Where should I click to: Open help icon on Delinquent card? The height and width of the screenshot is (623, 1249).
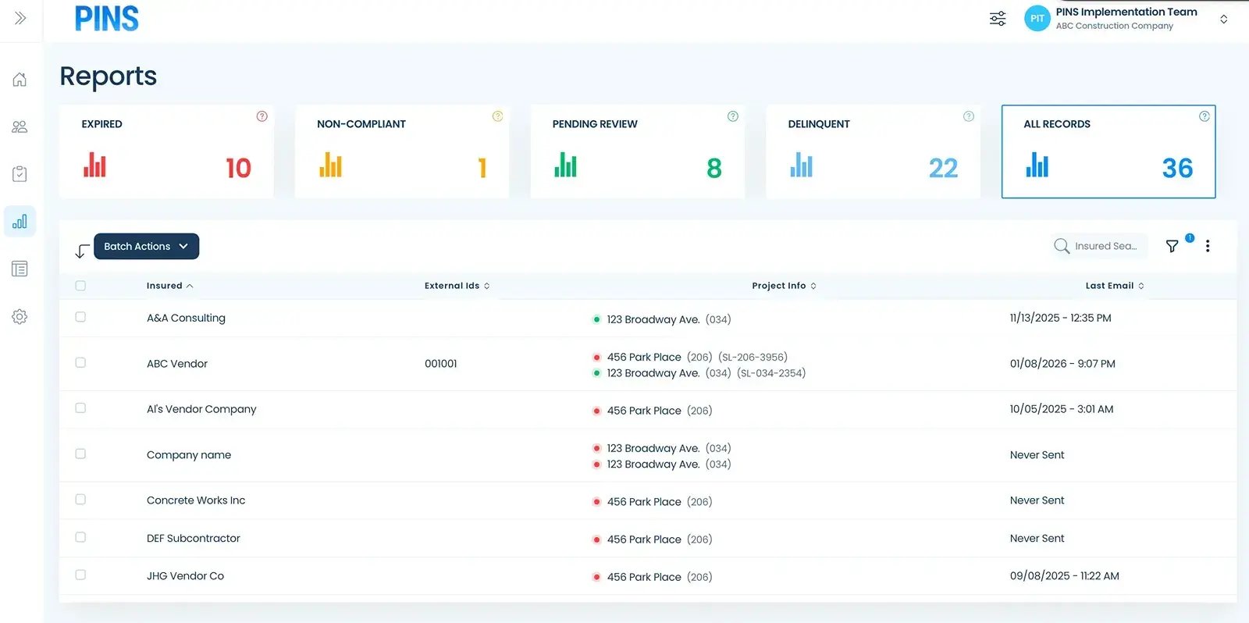(969, 116)
